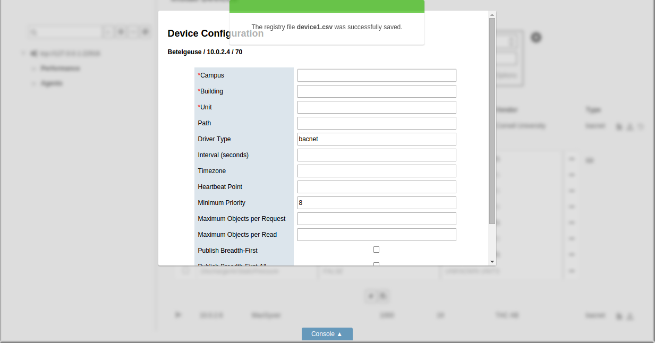The image size is (655, 343).
Task: Click the Heartbeat Point input field
Action: pyautogui.click(x=377, y=187)
